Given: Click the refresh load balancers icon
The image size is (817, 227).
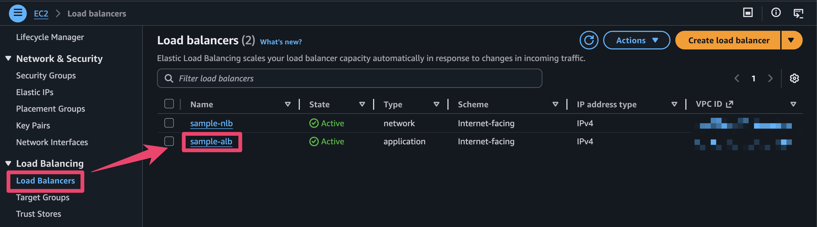Looking at the screenshot, I should point(589,40).
